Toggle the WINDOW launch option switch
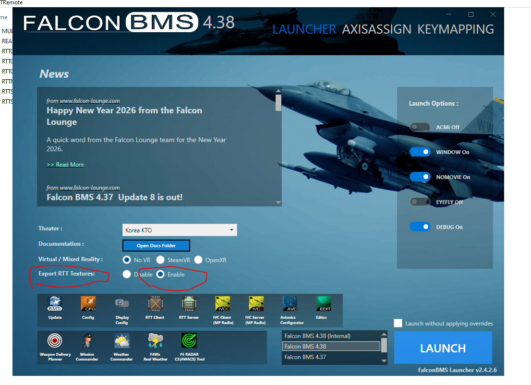531x385 pixels. pos(420,152)
